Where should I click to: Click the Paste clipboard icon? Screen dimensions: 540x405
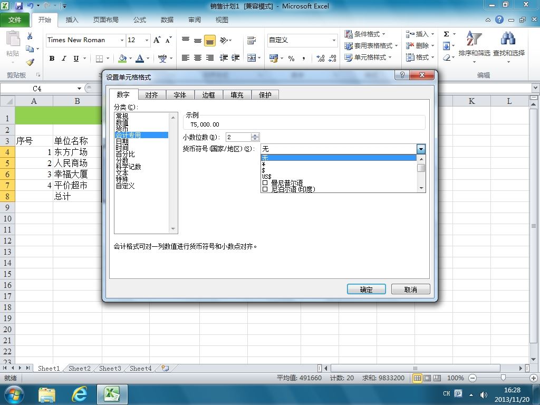(13, 38)
